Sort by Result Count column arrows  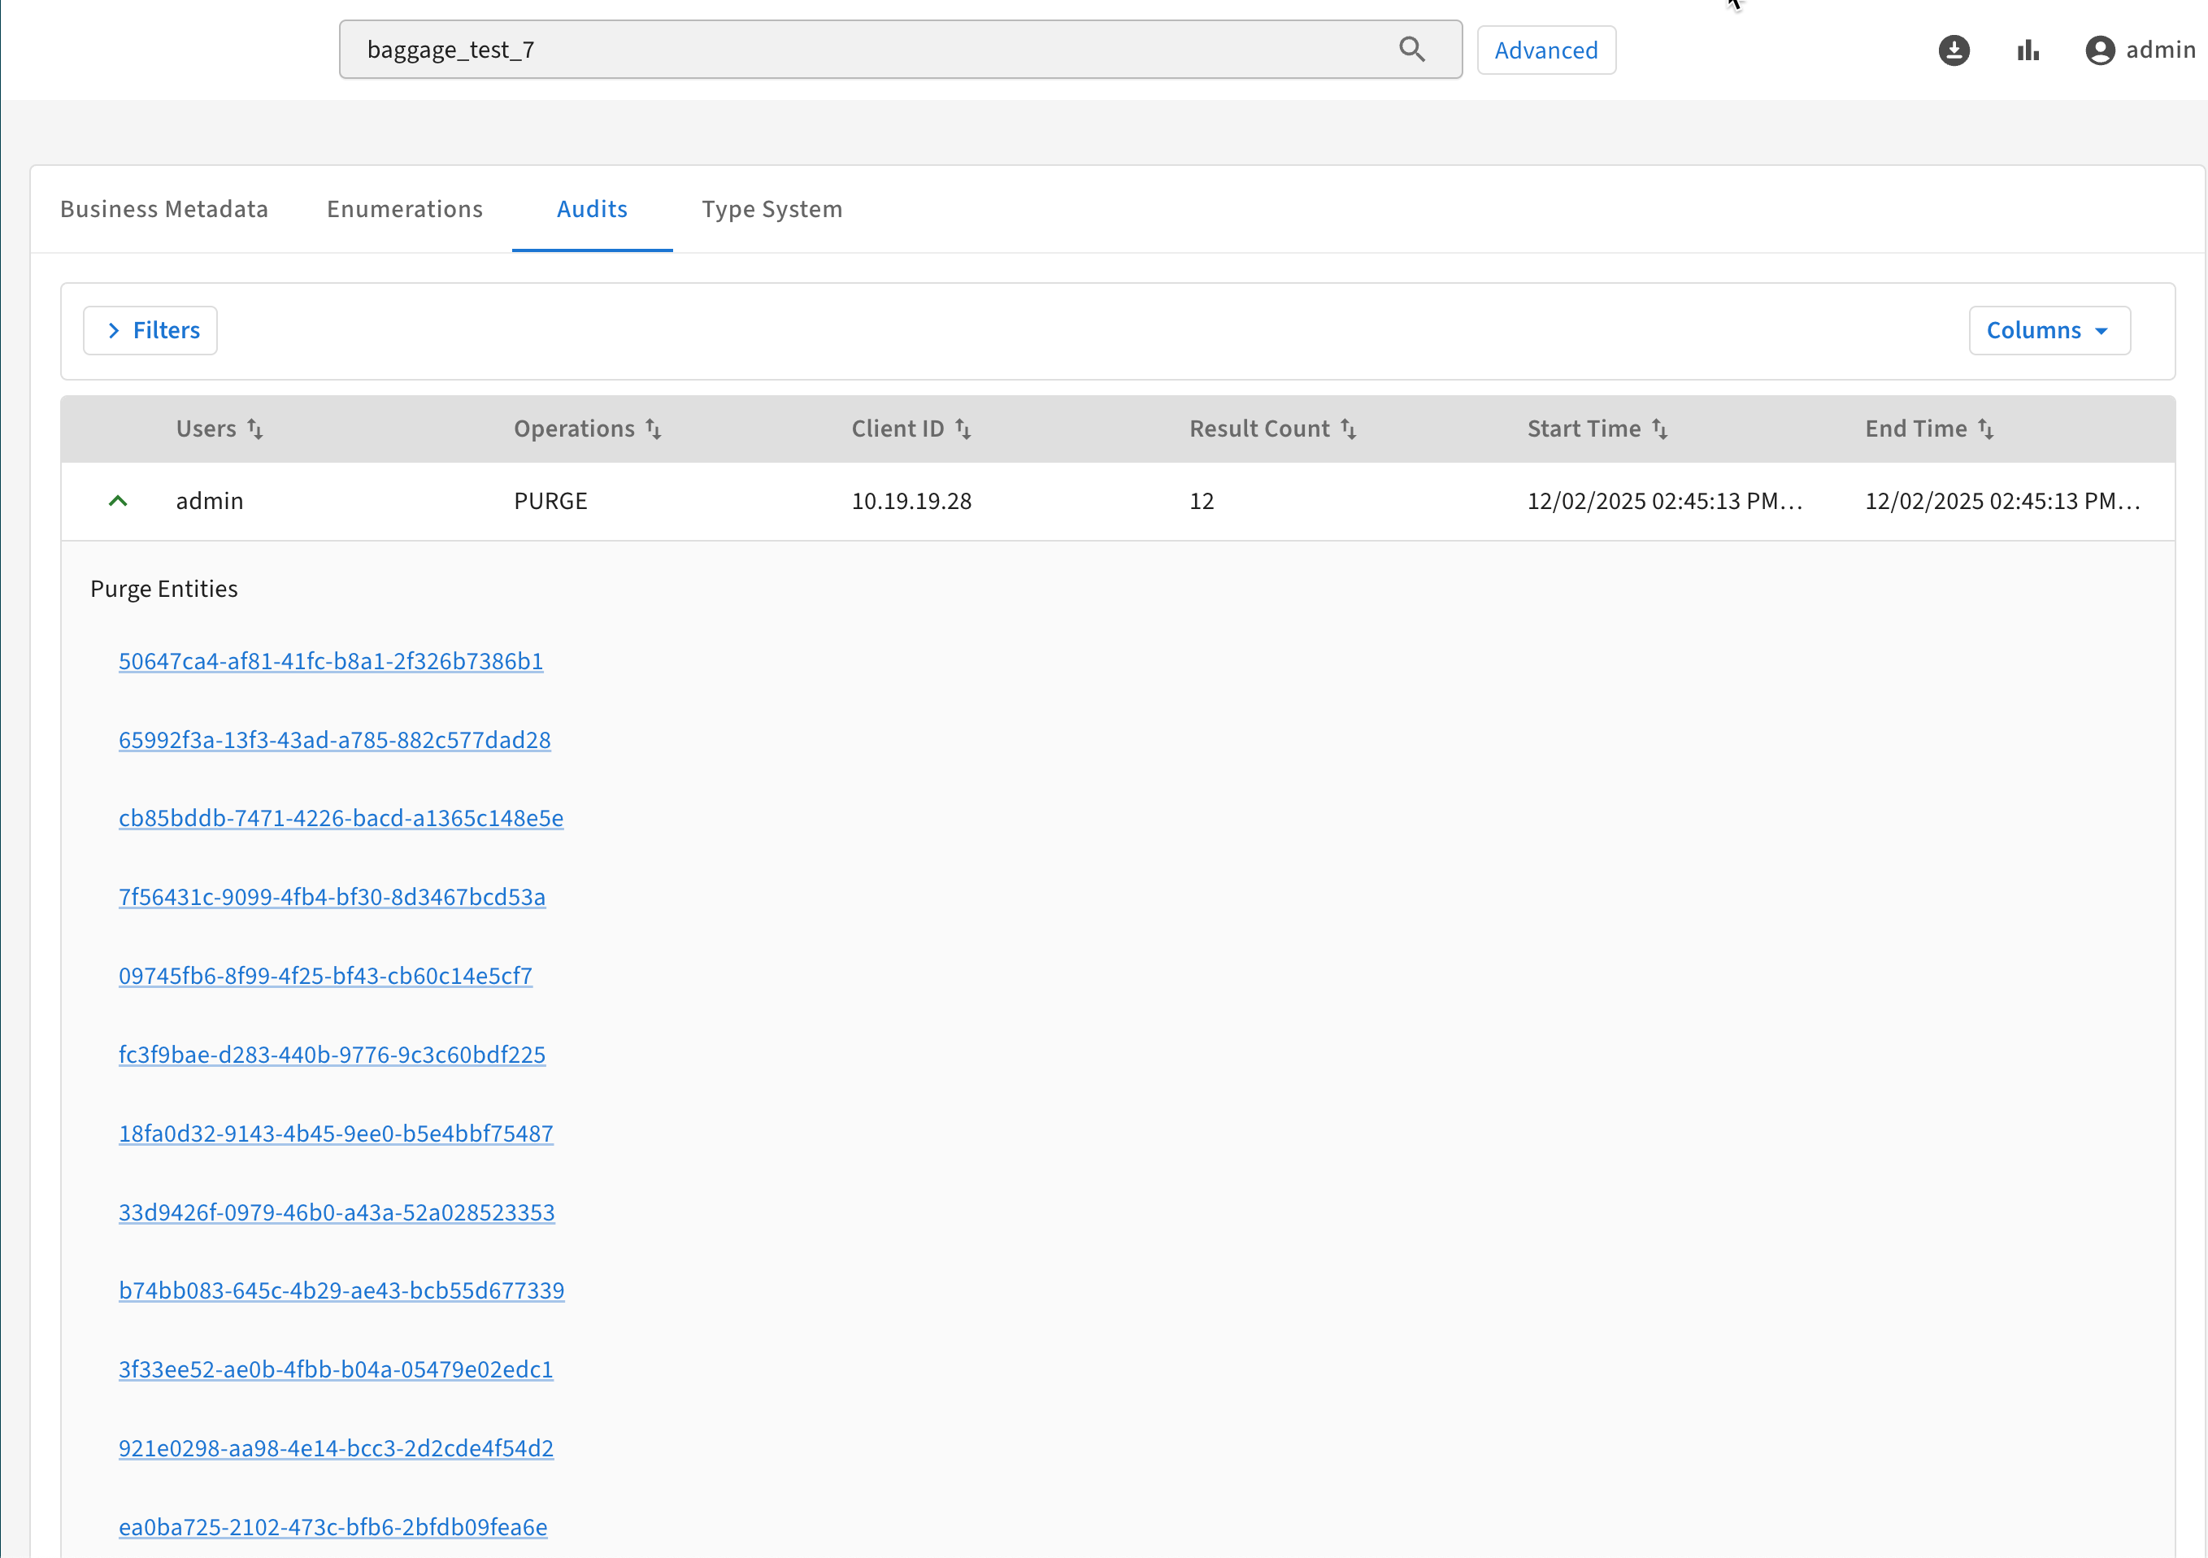(1348, 429)
